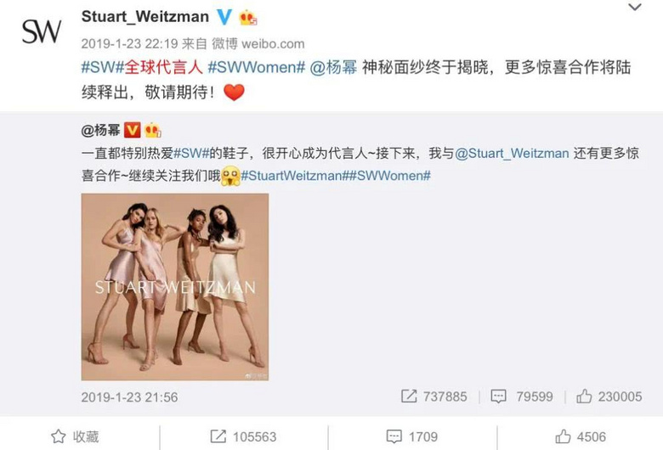Click the orange verified badge next to @杨幂
Image resolution: width=663 pixels, height=450 pixels.
132,130
